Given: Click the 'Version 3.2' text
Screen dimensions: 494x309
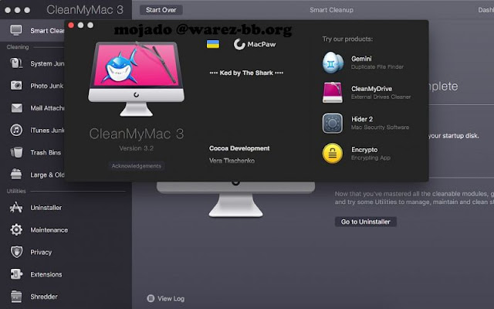Looking at the screenshot, I should click(137, 148).
